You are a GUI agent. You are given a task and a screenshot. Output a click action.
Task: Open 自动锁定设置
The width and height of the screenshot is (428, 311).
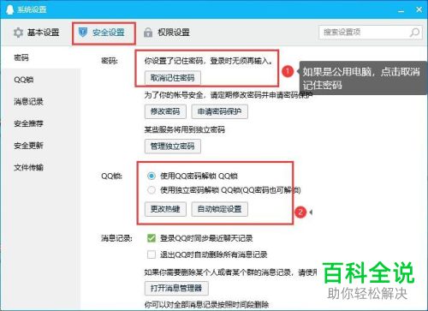pyautogui.click(x=219, y=209)
